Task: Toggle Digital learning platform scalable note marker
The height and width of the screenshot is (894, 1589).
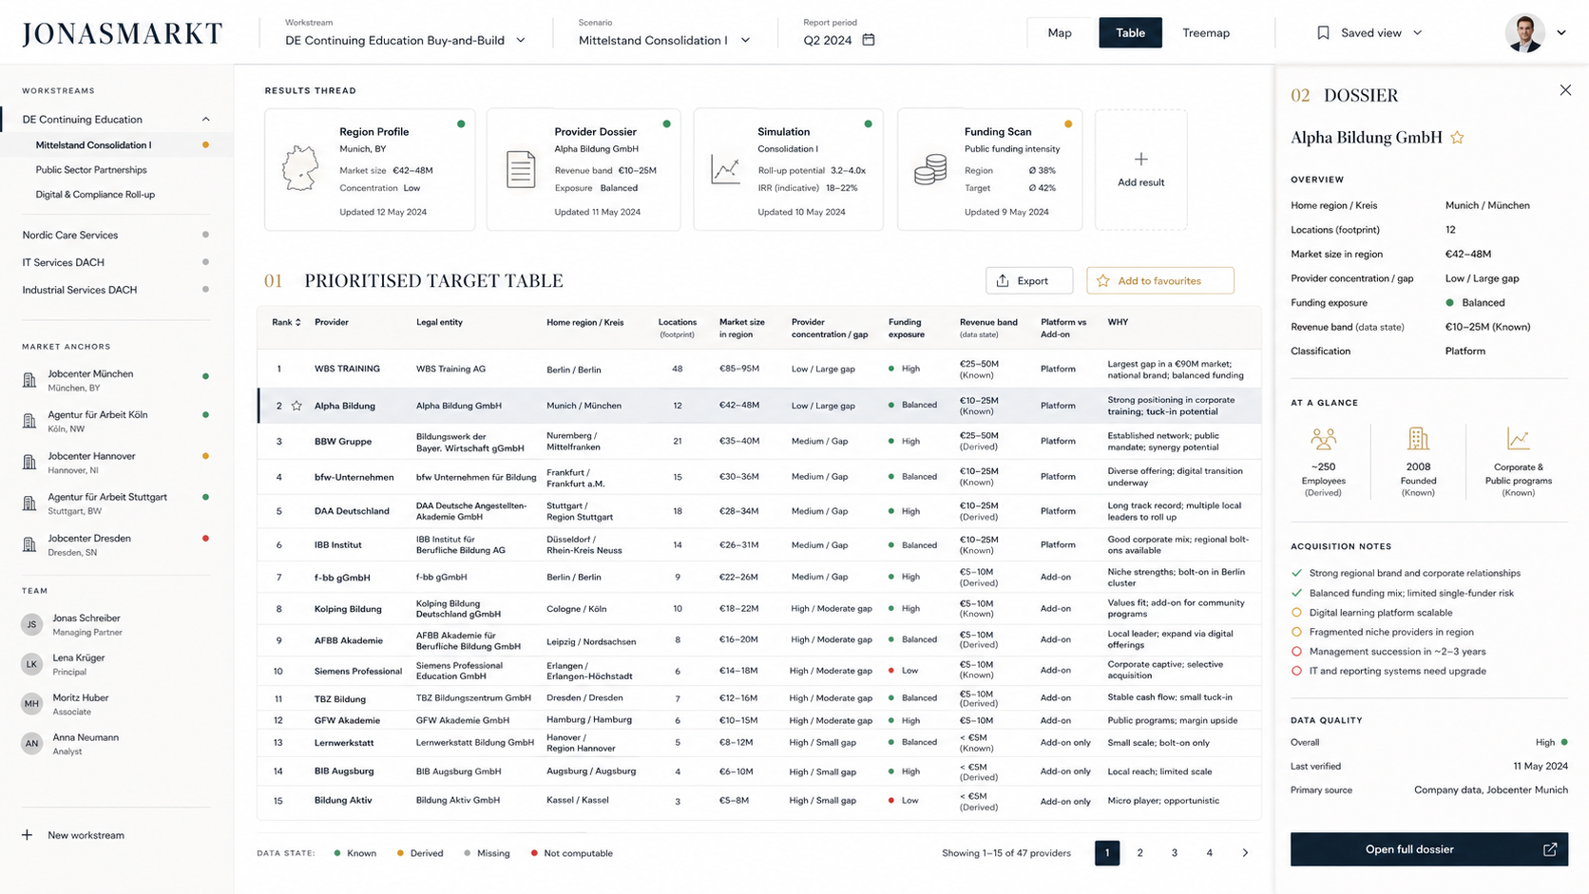Action: tap(1296, 613)
